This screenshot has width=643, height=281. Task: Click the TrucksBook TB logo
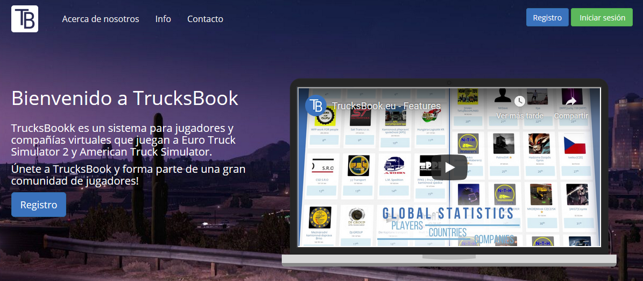[x=25, y=19]
